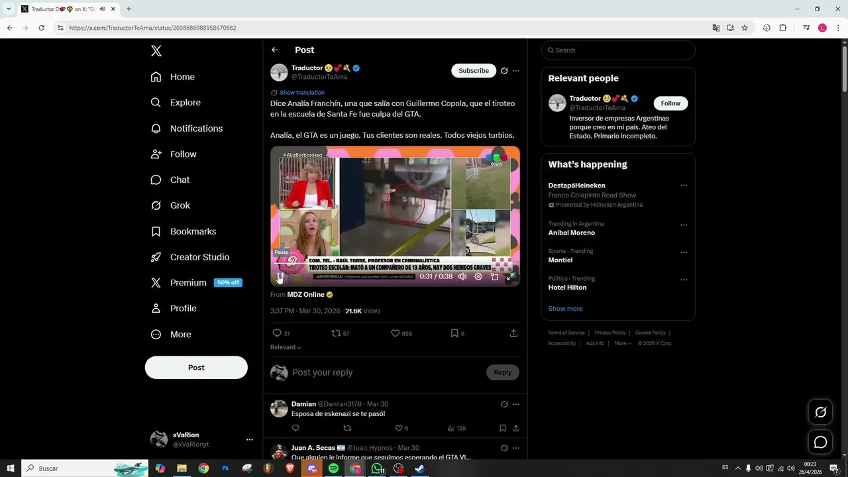848x477 pixels.
Task: Reload the page in browser toolbar
Action: 41,28
